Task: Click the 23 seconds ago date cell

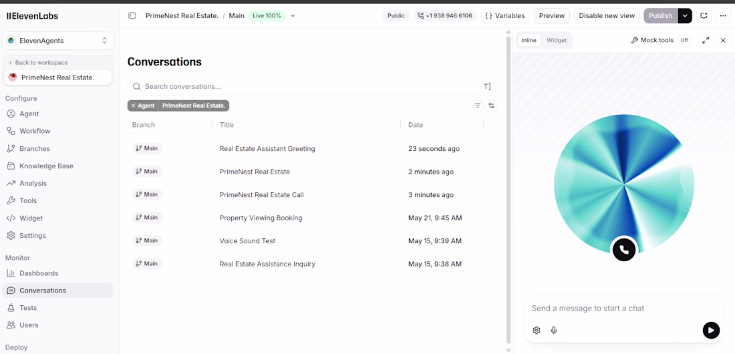Action: pos(434,149)
